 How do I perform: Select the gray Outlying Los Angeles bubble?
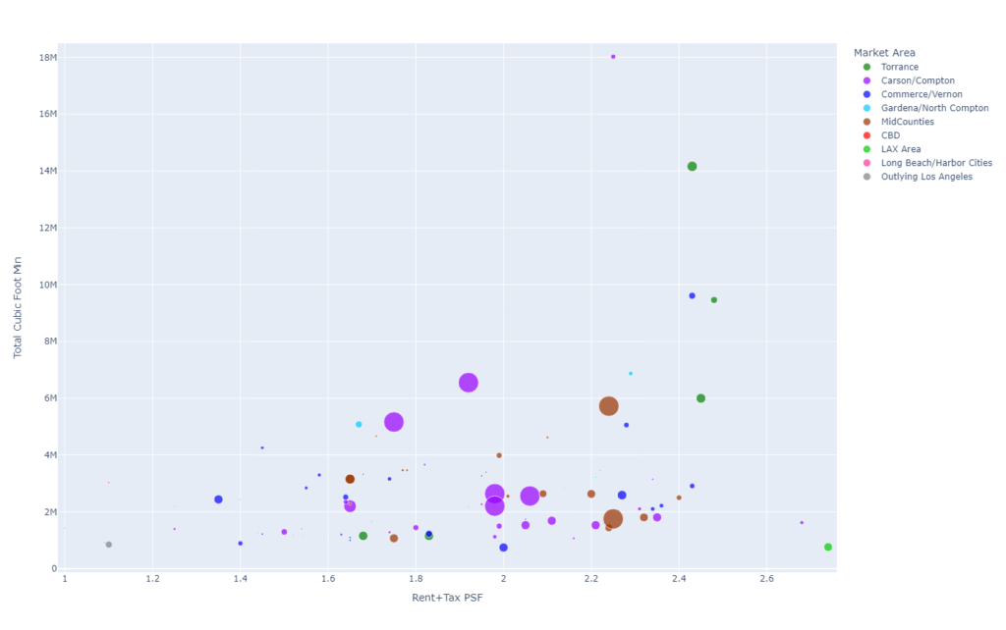109,545
